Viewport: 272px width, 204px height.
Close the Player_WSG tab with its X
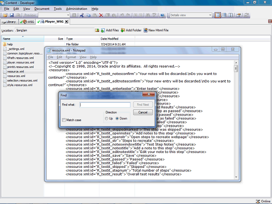click(66, 22)
